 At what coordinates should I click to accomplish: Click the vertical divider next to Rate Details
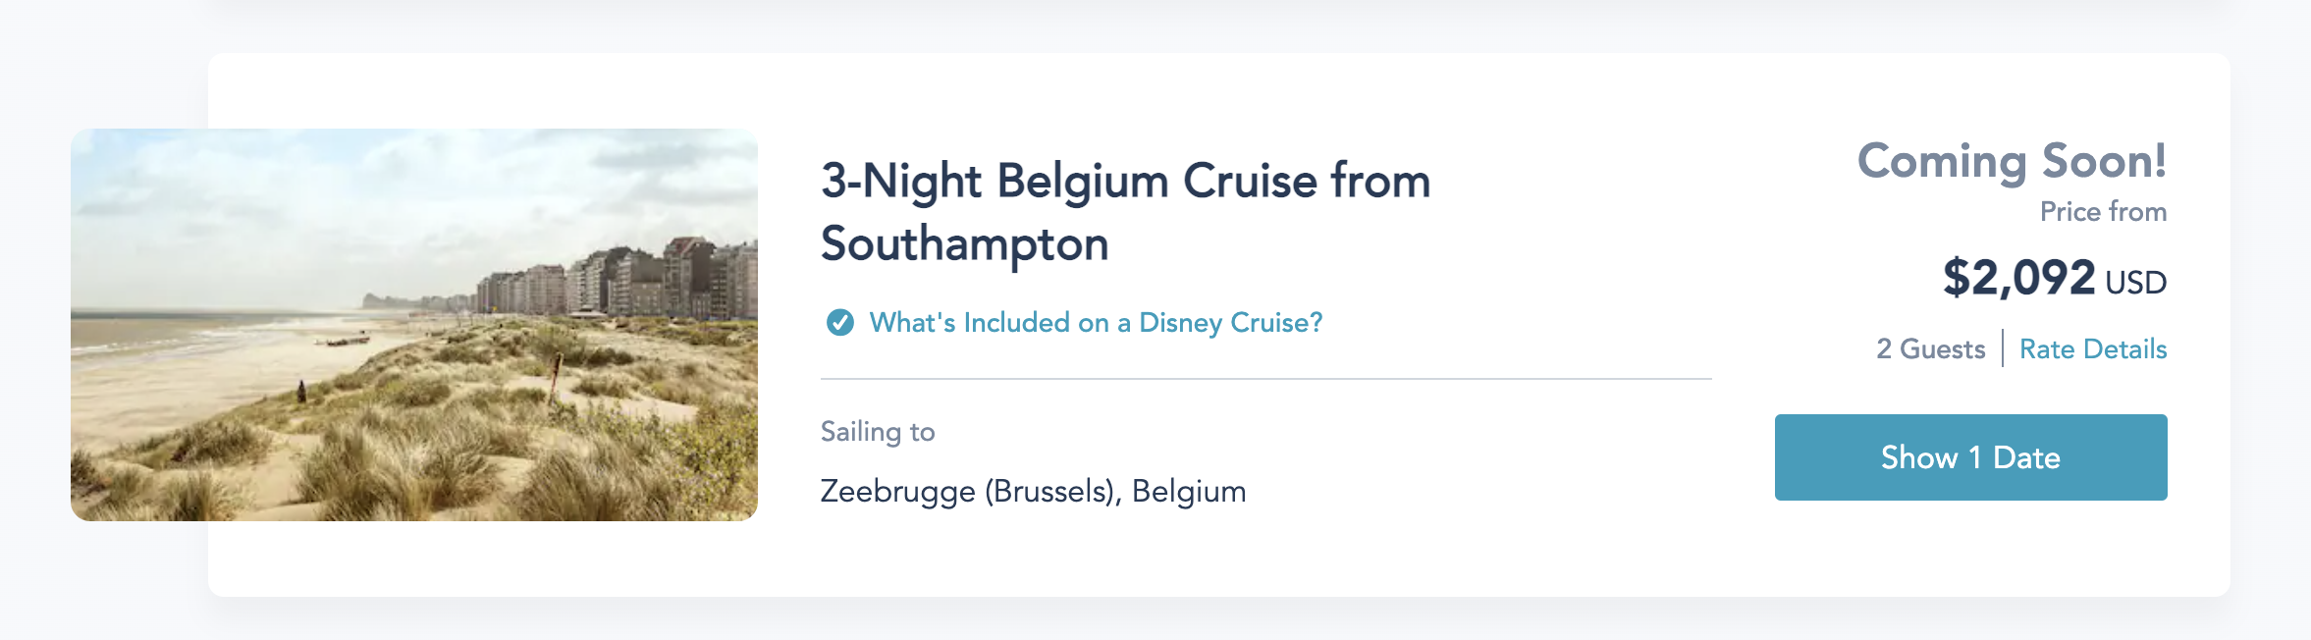tap(2003, 349)
